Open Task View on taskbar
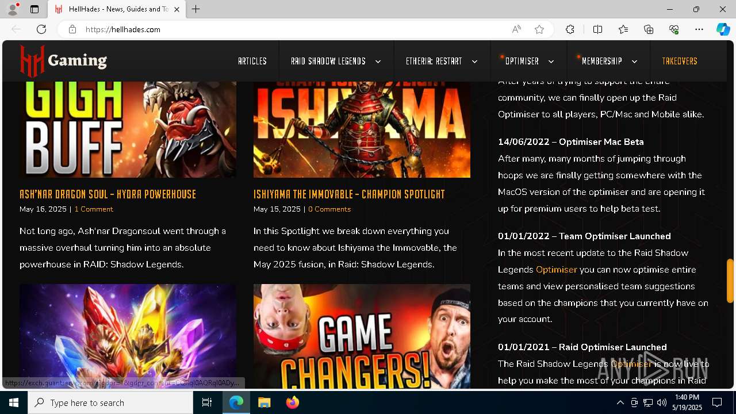This screenshot has height=414, width=736. click(207, 402)
